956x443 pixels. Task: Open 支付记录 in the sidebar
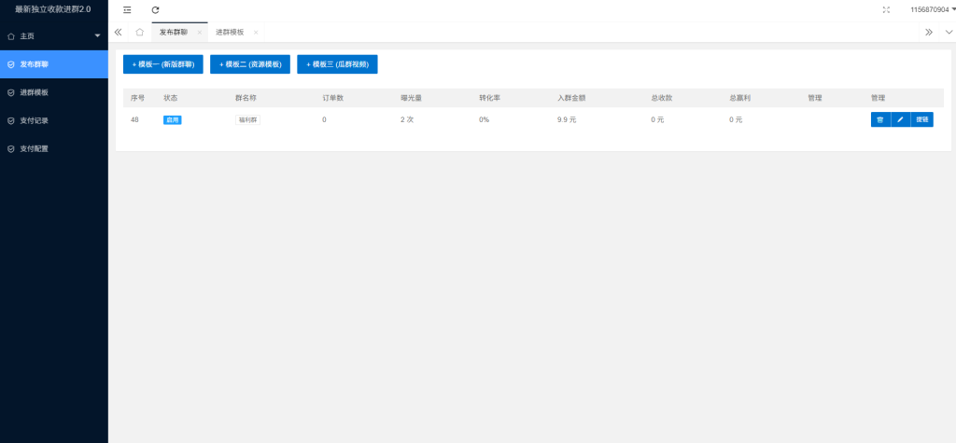point(35,120)
